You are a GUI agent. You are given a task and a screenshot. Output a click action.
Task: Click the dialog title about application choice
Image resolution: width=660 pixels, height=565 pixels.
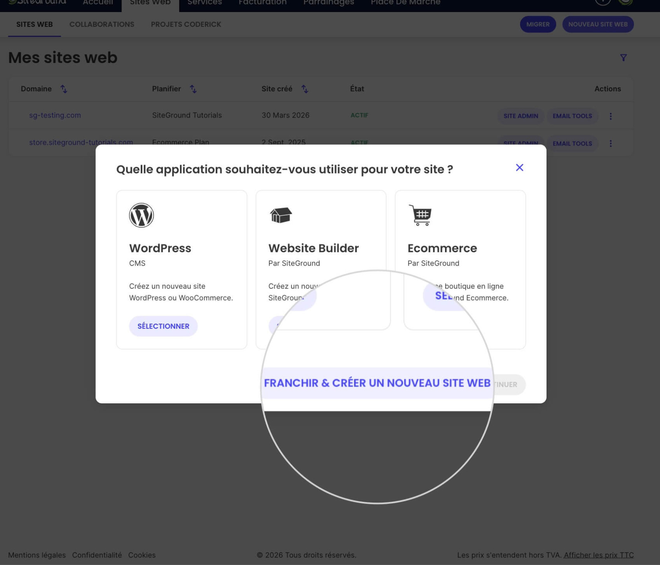click(285, 169)
